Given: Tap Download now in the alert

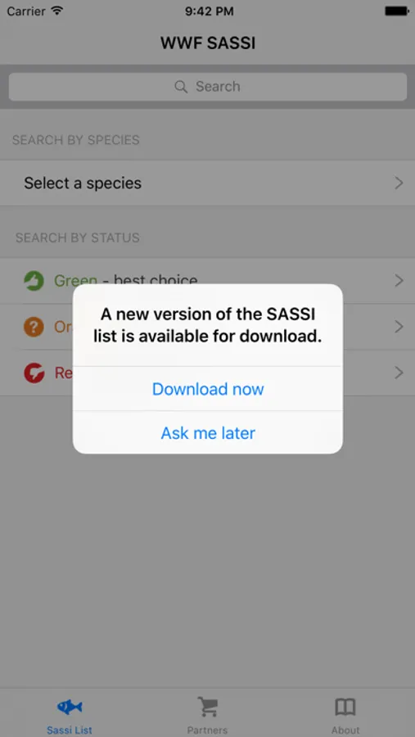Looking at the screenshot, I should (x=208, y=389).
